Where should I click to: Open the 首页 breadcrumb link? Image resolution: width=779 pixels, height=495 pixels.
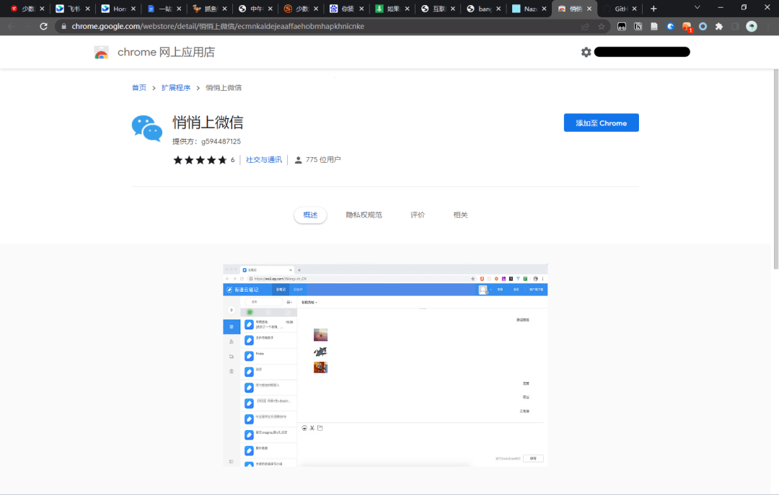138,86
